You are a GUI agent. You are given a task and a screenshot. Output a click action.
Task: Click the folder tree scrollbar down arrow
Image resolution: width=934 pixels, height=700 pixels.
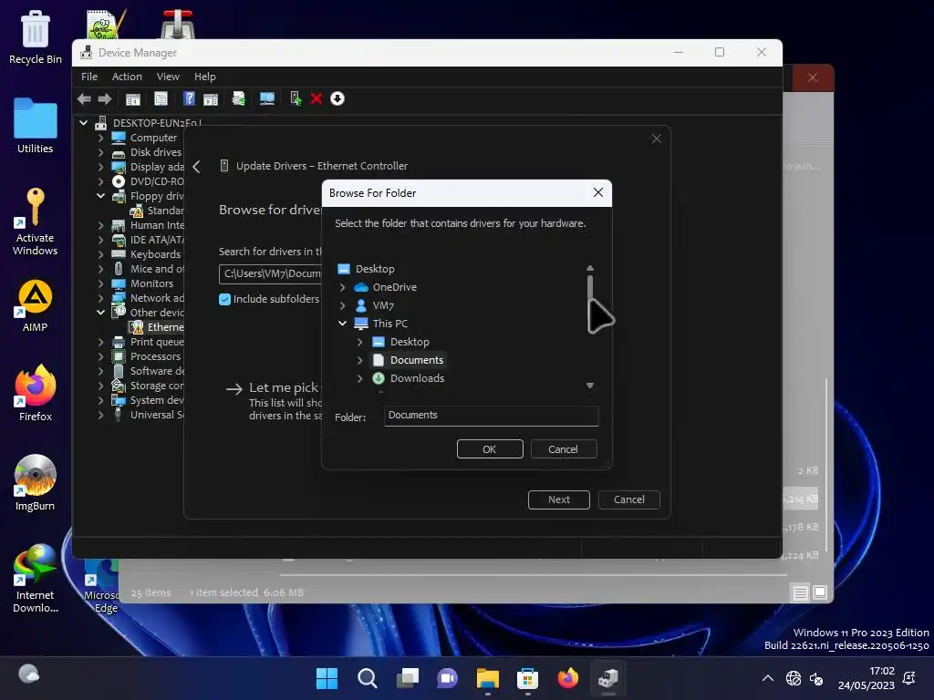point(590,386)
